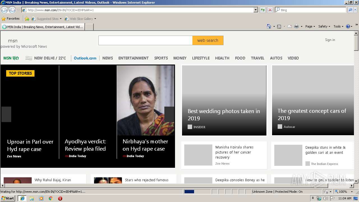The image size is (359, 202).
Task: Click the Windows Start button
Action: (8, 198)
